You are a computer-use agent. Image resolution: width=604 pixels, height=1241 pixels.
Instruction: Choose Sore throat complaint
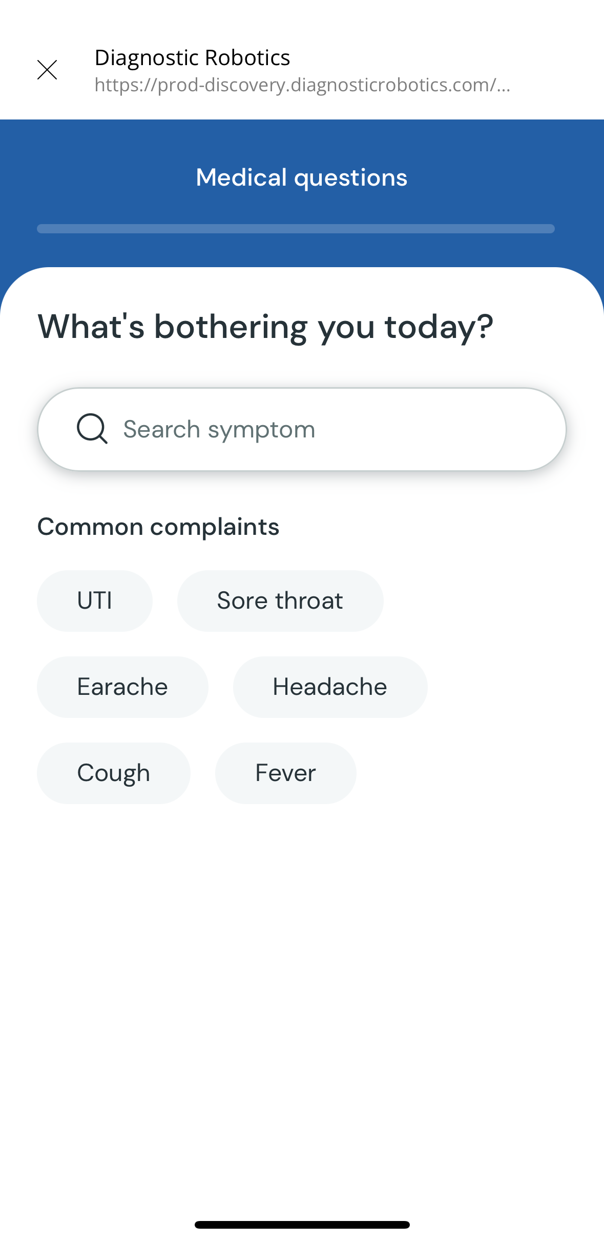coord(280,601)
